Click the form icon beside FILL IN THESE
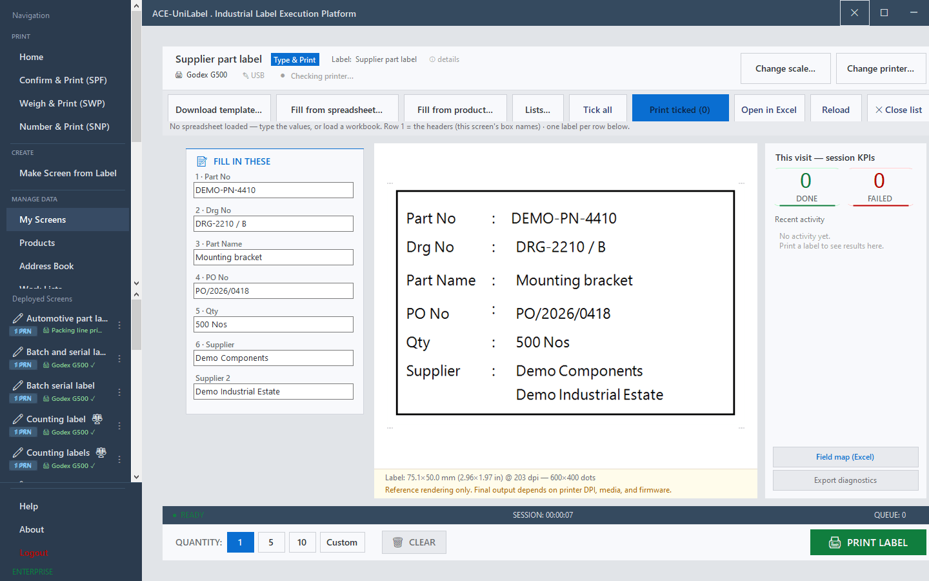The image size is (929, 581). click(x=202, y=161)
